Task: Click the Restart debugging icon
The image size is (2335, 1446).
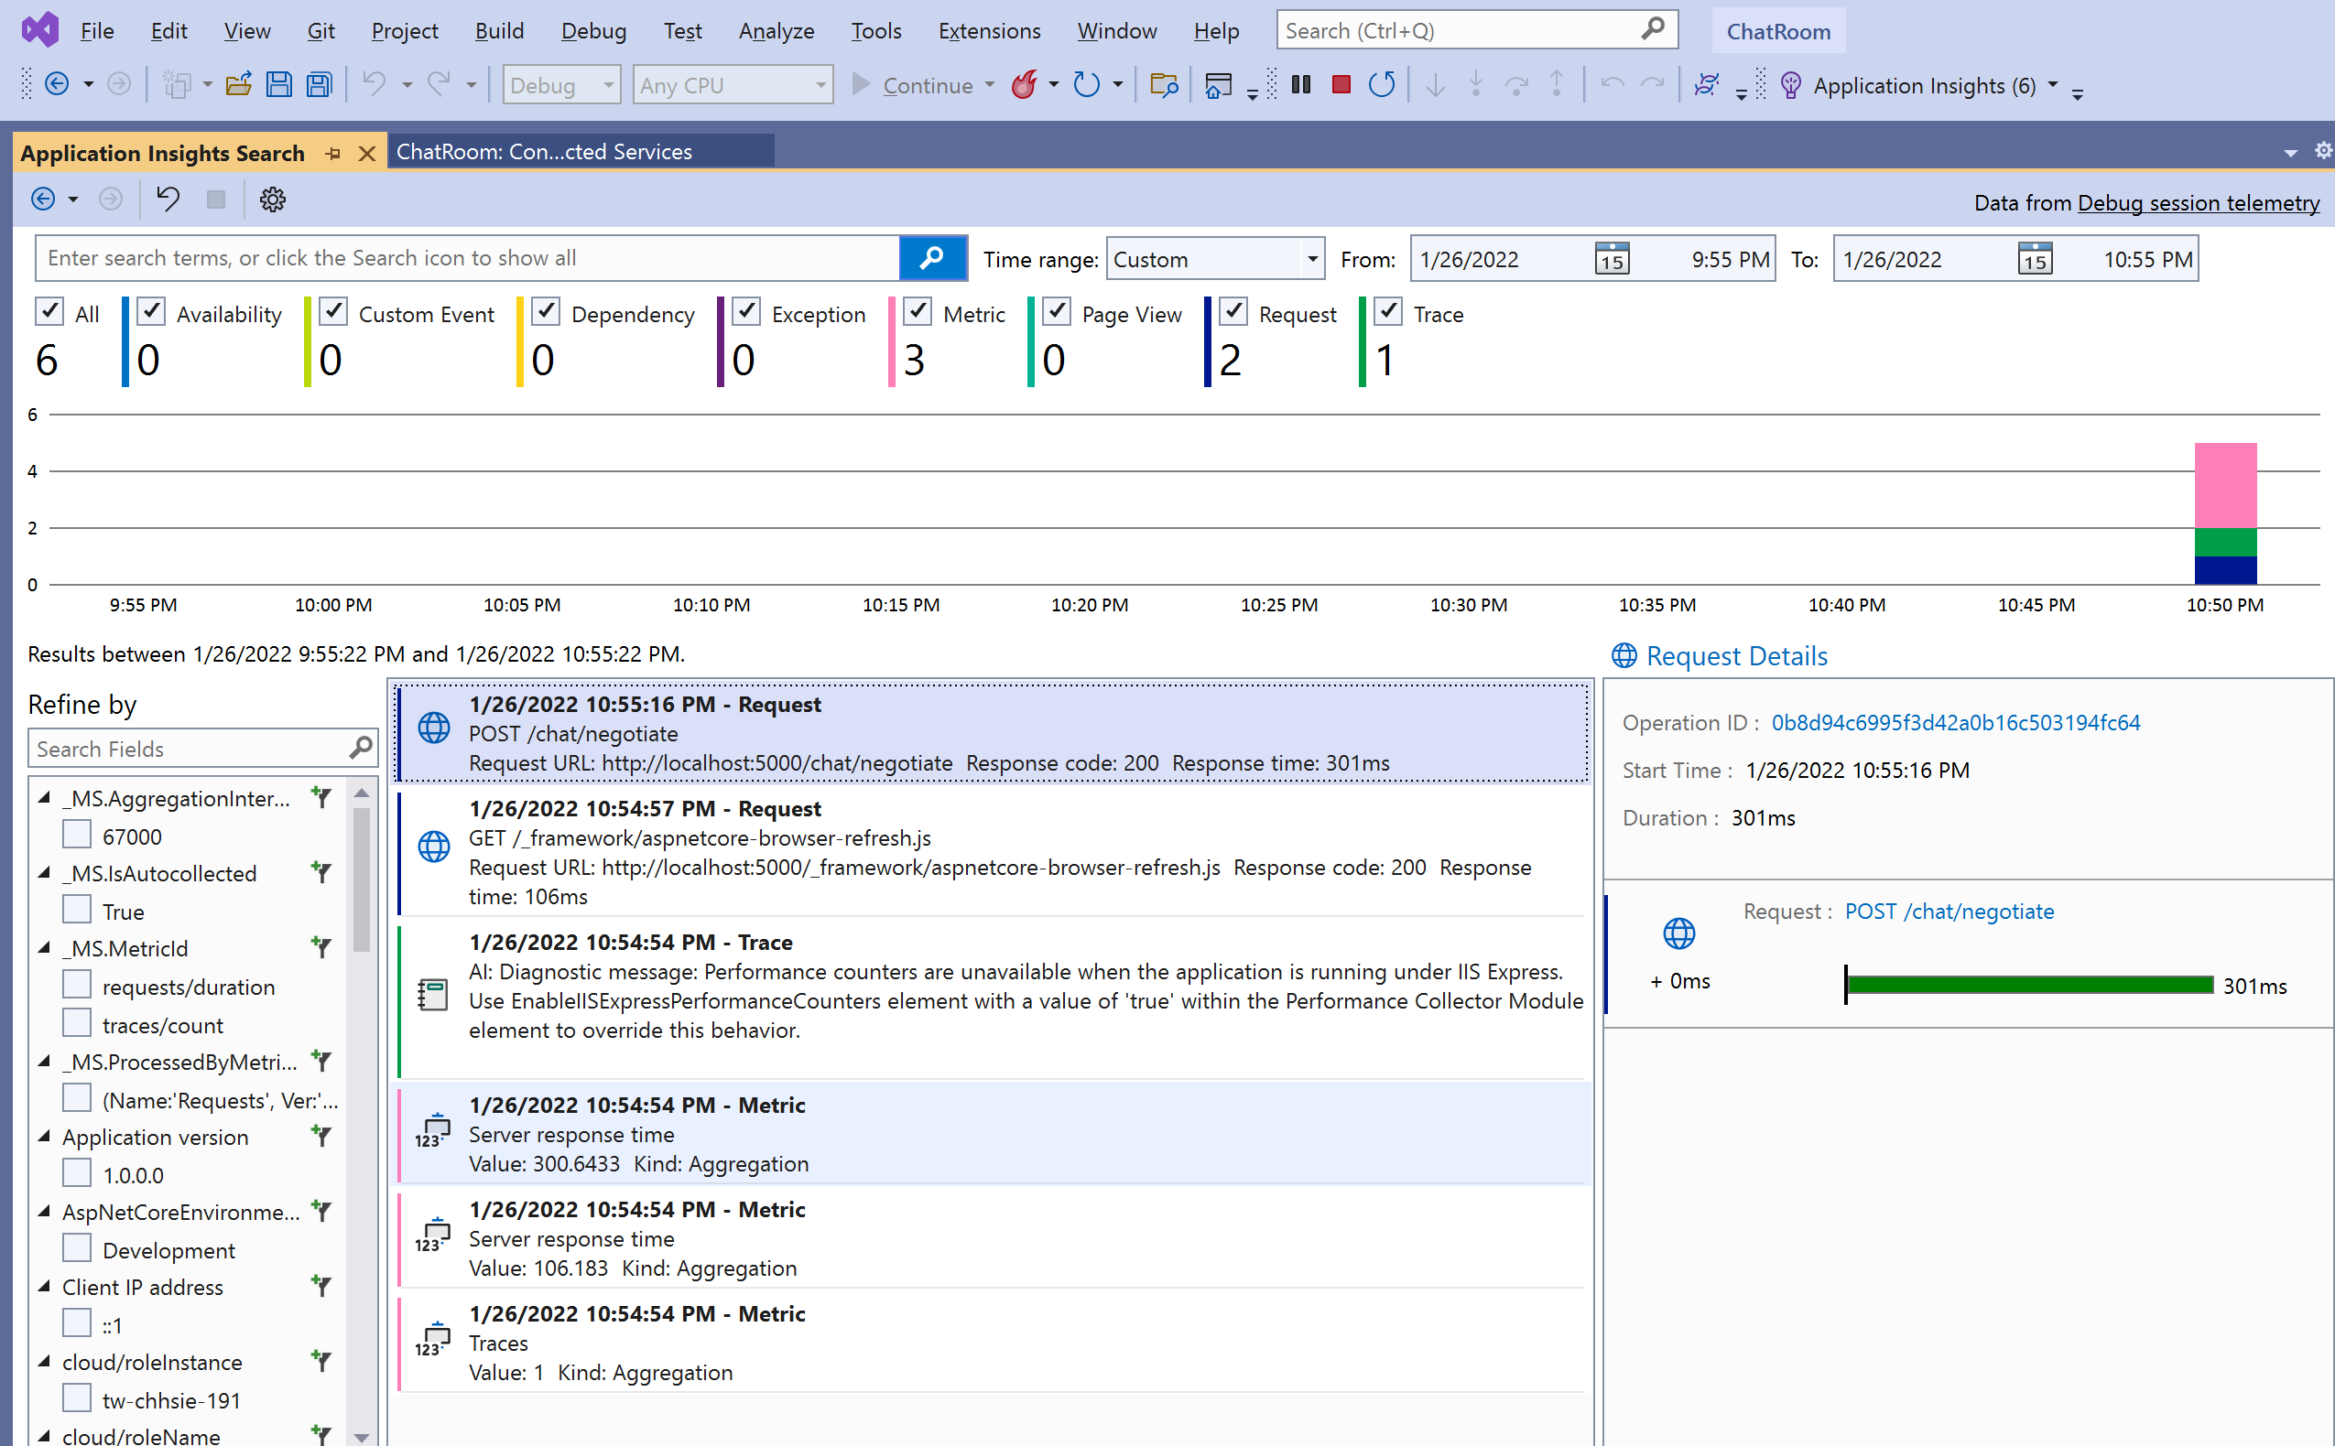Action: coord(1381,85)
